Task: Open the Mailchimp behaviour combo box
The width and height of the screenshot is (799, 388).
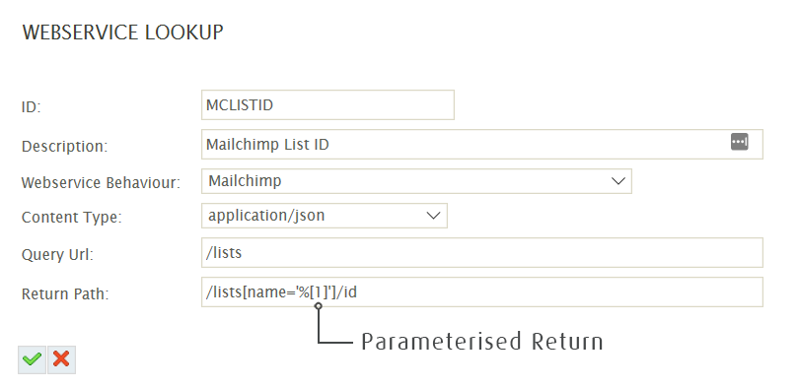Action: (x=416, y=181)
